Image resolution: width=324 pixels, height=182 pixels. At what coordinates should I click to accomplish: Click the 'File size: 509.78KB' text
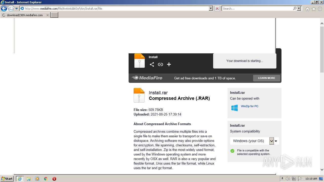[x=148, y=110]
